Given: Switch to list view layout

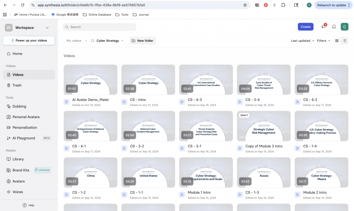Looking at the screenshot, I should coord(345,41).
